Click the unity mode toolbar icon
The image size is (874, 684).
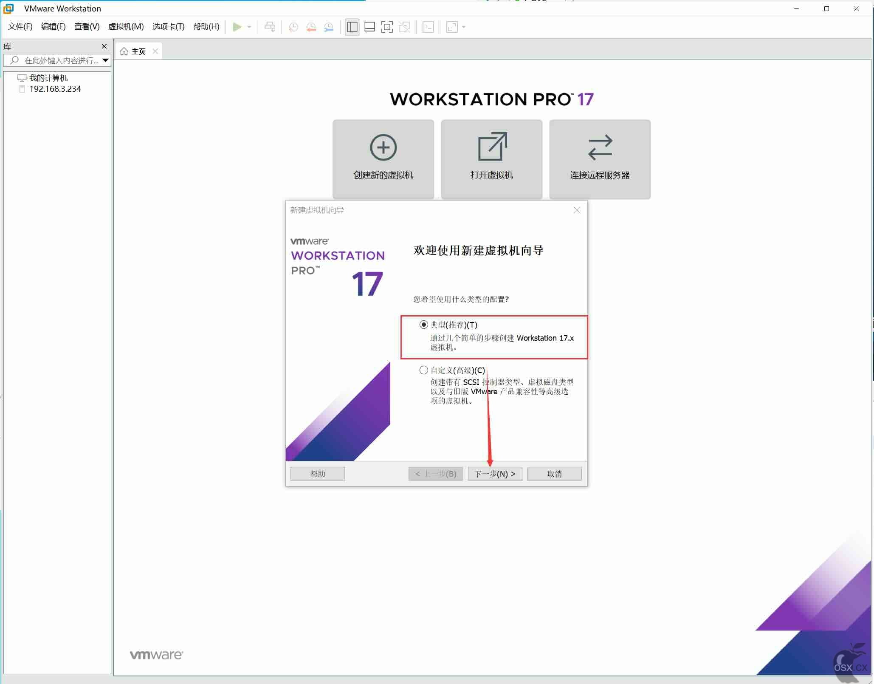click(x=405, y=27)
